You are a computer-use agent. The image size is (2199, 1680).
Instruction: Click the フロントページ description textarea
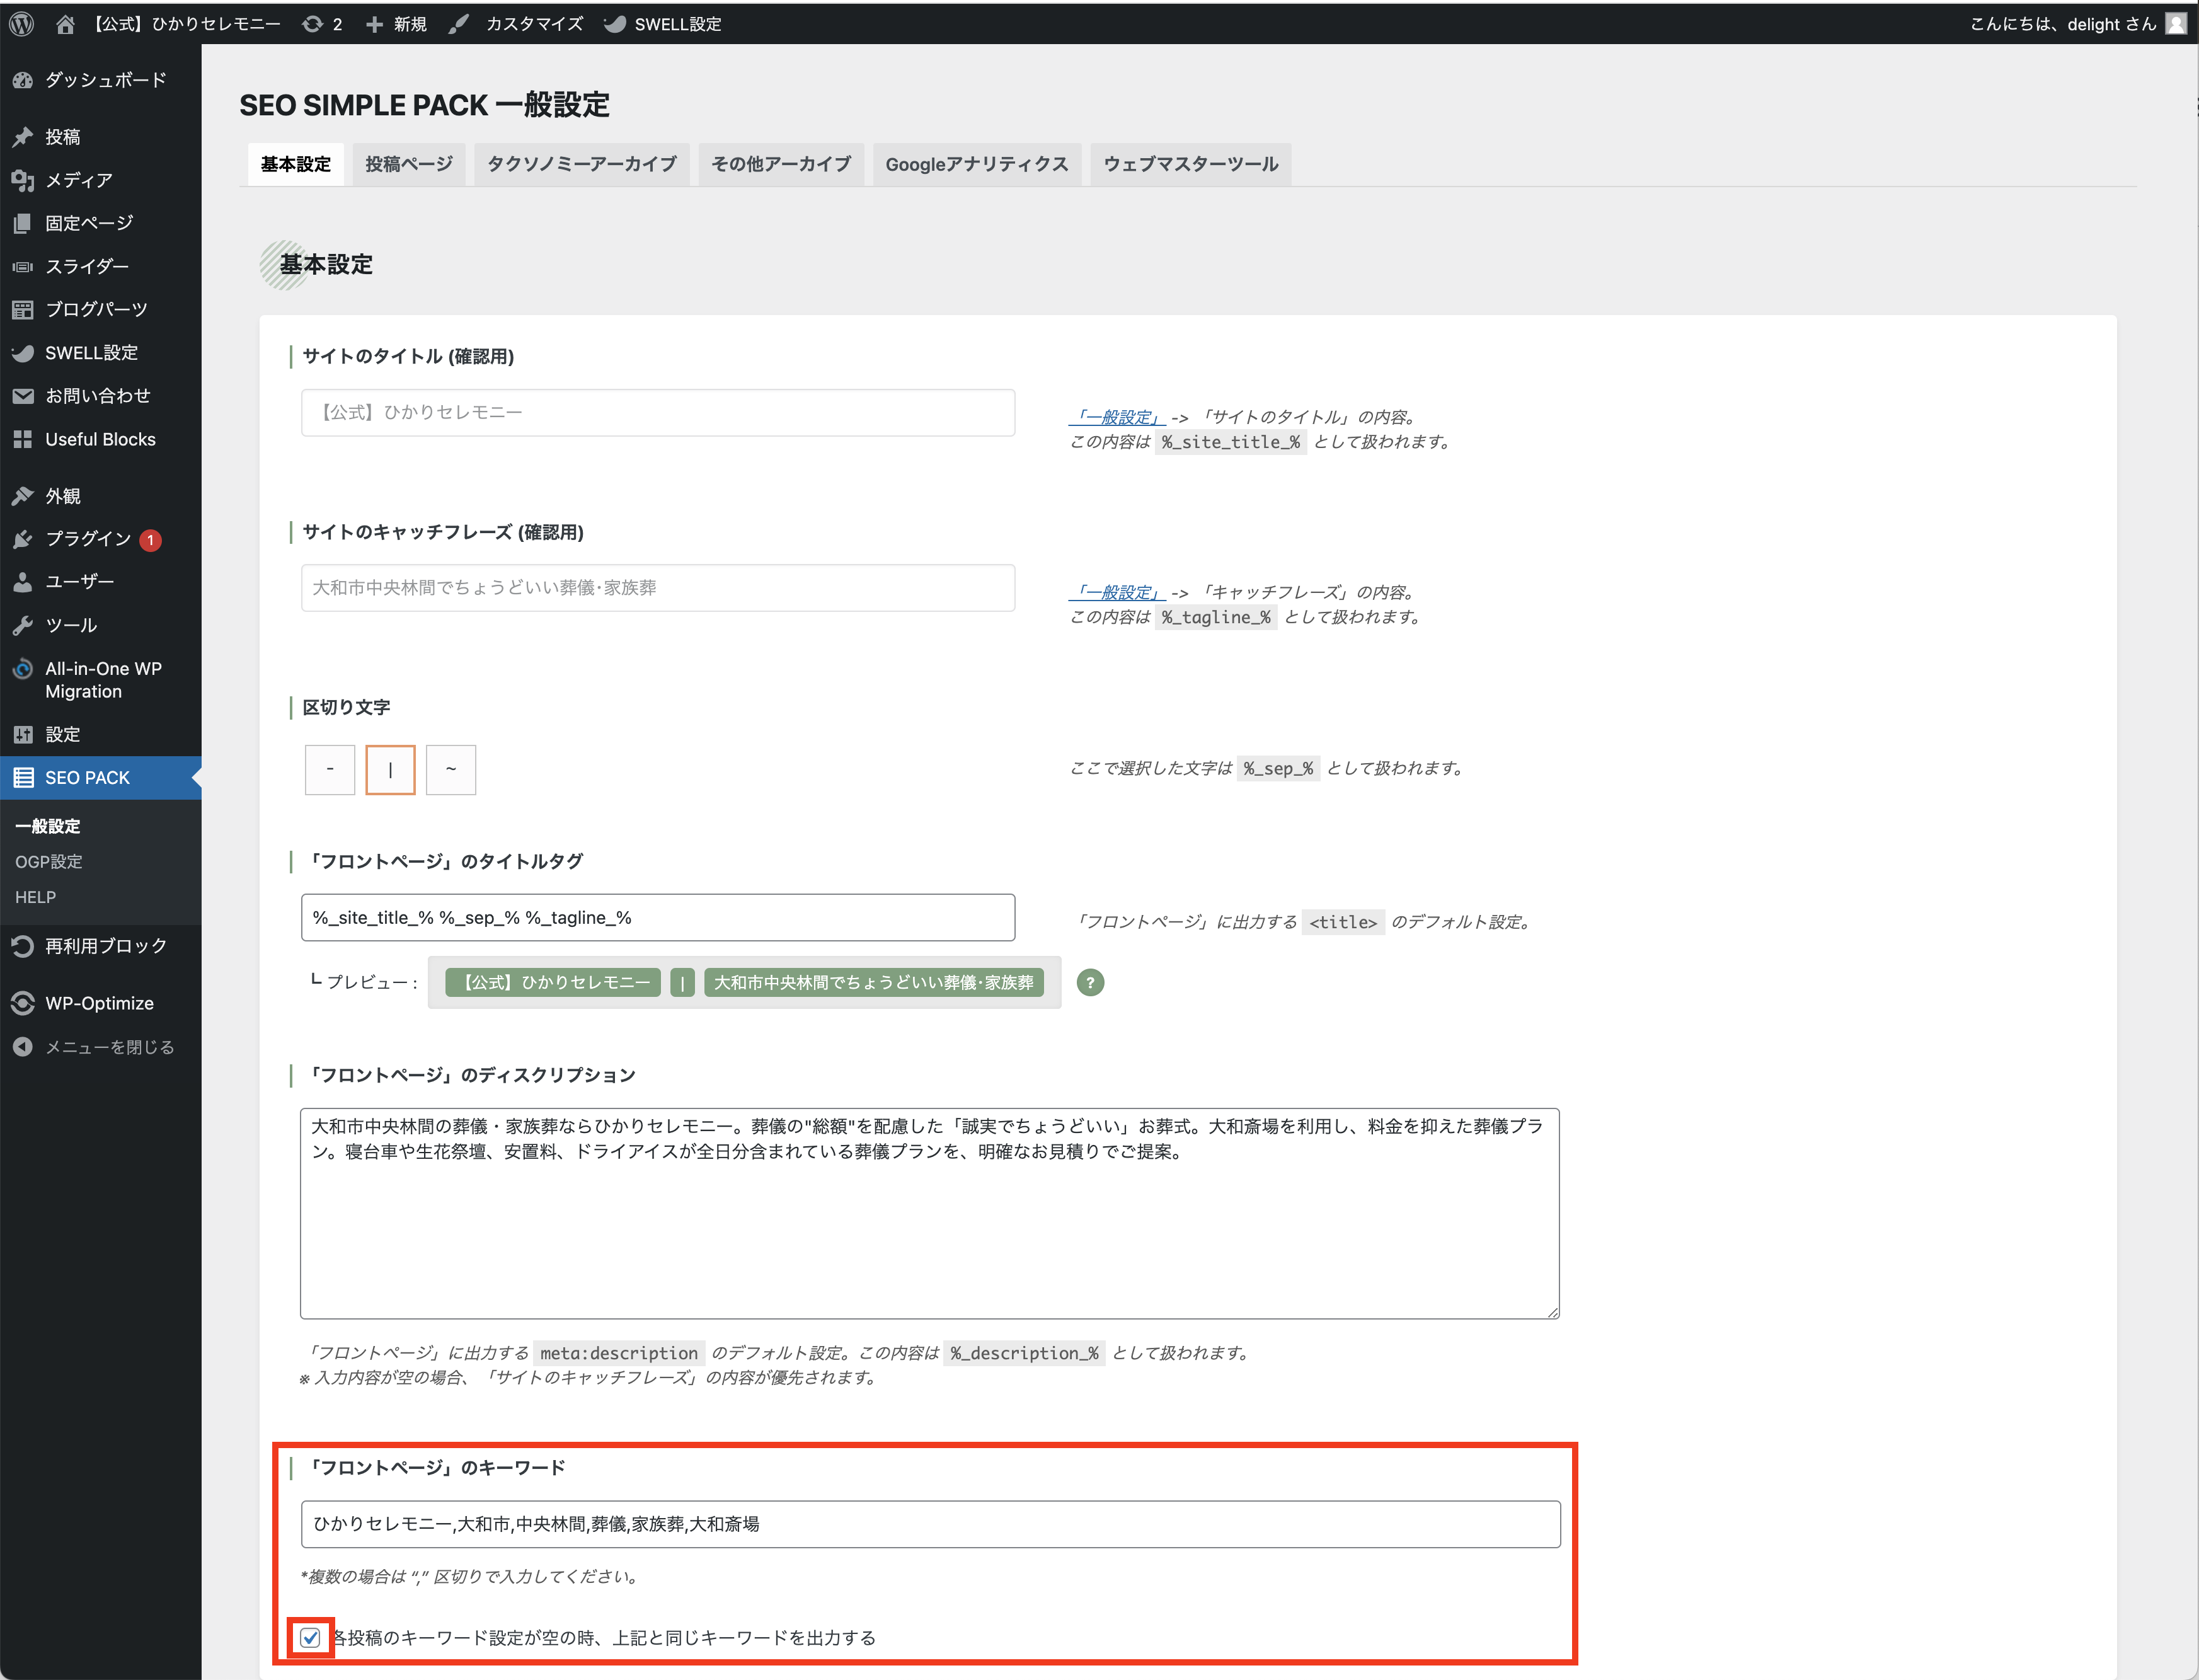point(930,1214)
